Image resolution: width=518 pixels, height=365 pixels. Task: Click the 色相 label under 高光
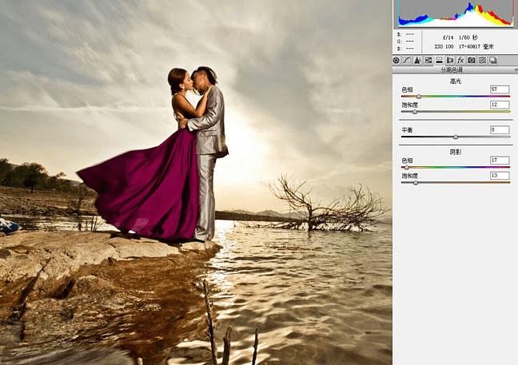pyautogui.click(x=407, y=89)
